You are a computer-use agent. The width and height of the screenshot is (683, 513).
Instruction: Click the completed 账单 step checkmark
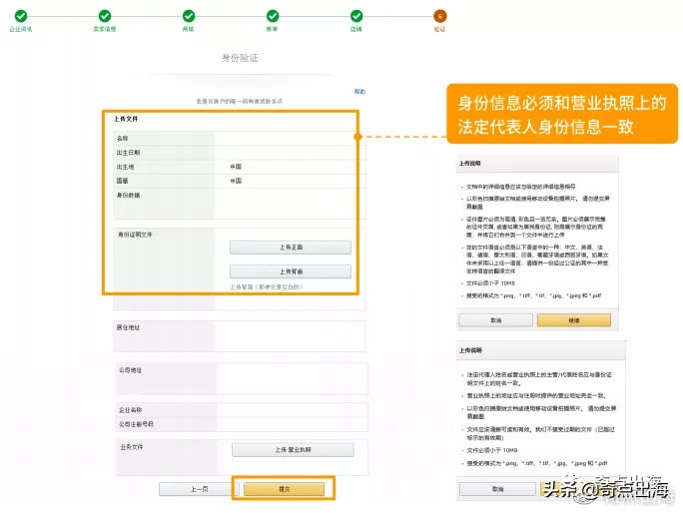pyautogui.click(x=273, y=16)
